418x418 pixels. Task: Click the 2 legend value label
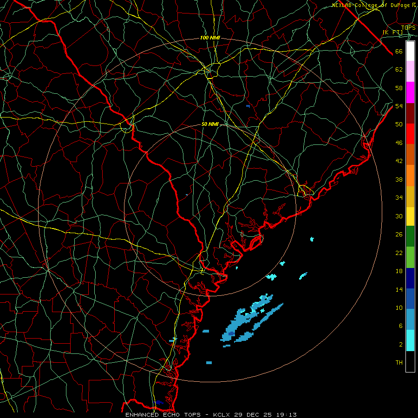pos(400,345)
